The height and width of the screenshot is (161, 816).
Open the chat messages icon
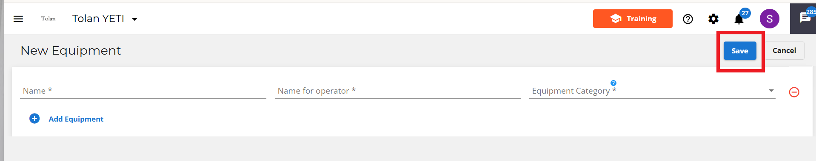tap(805, 18)
